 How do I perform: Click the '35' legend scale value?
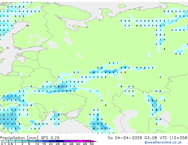pos(71,144)
